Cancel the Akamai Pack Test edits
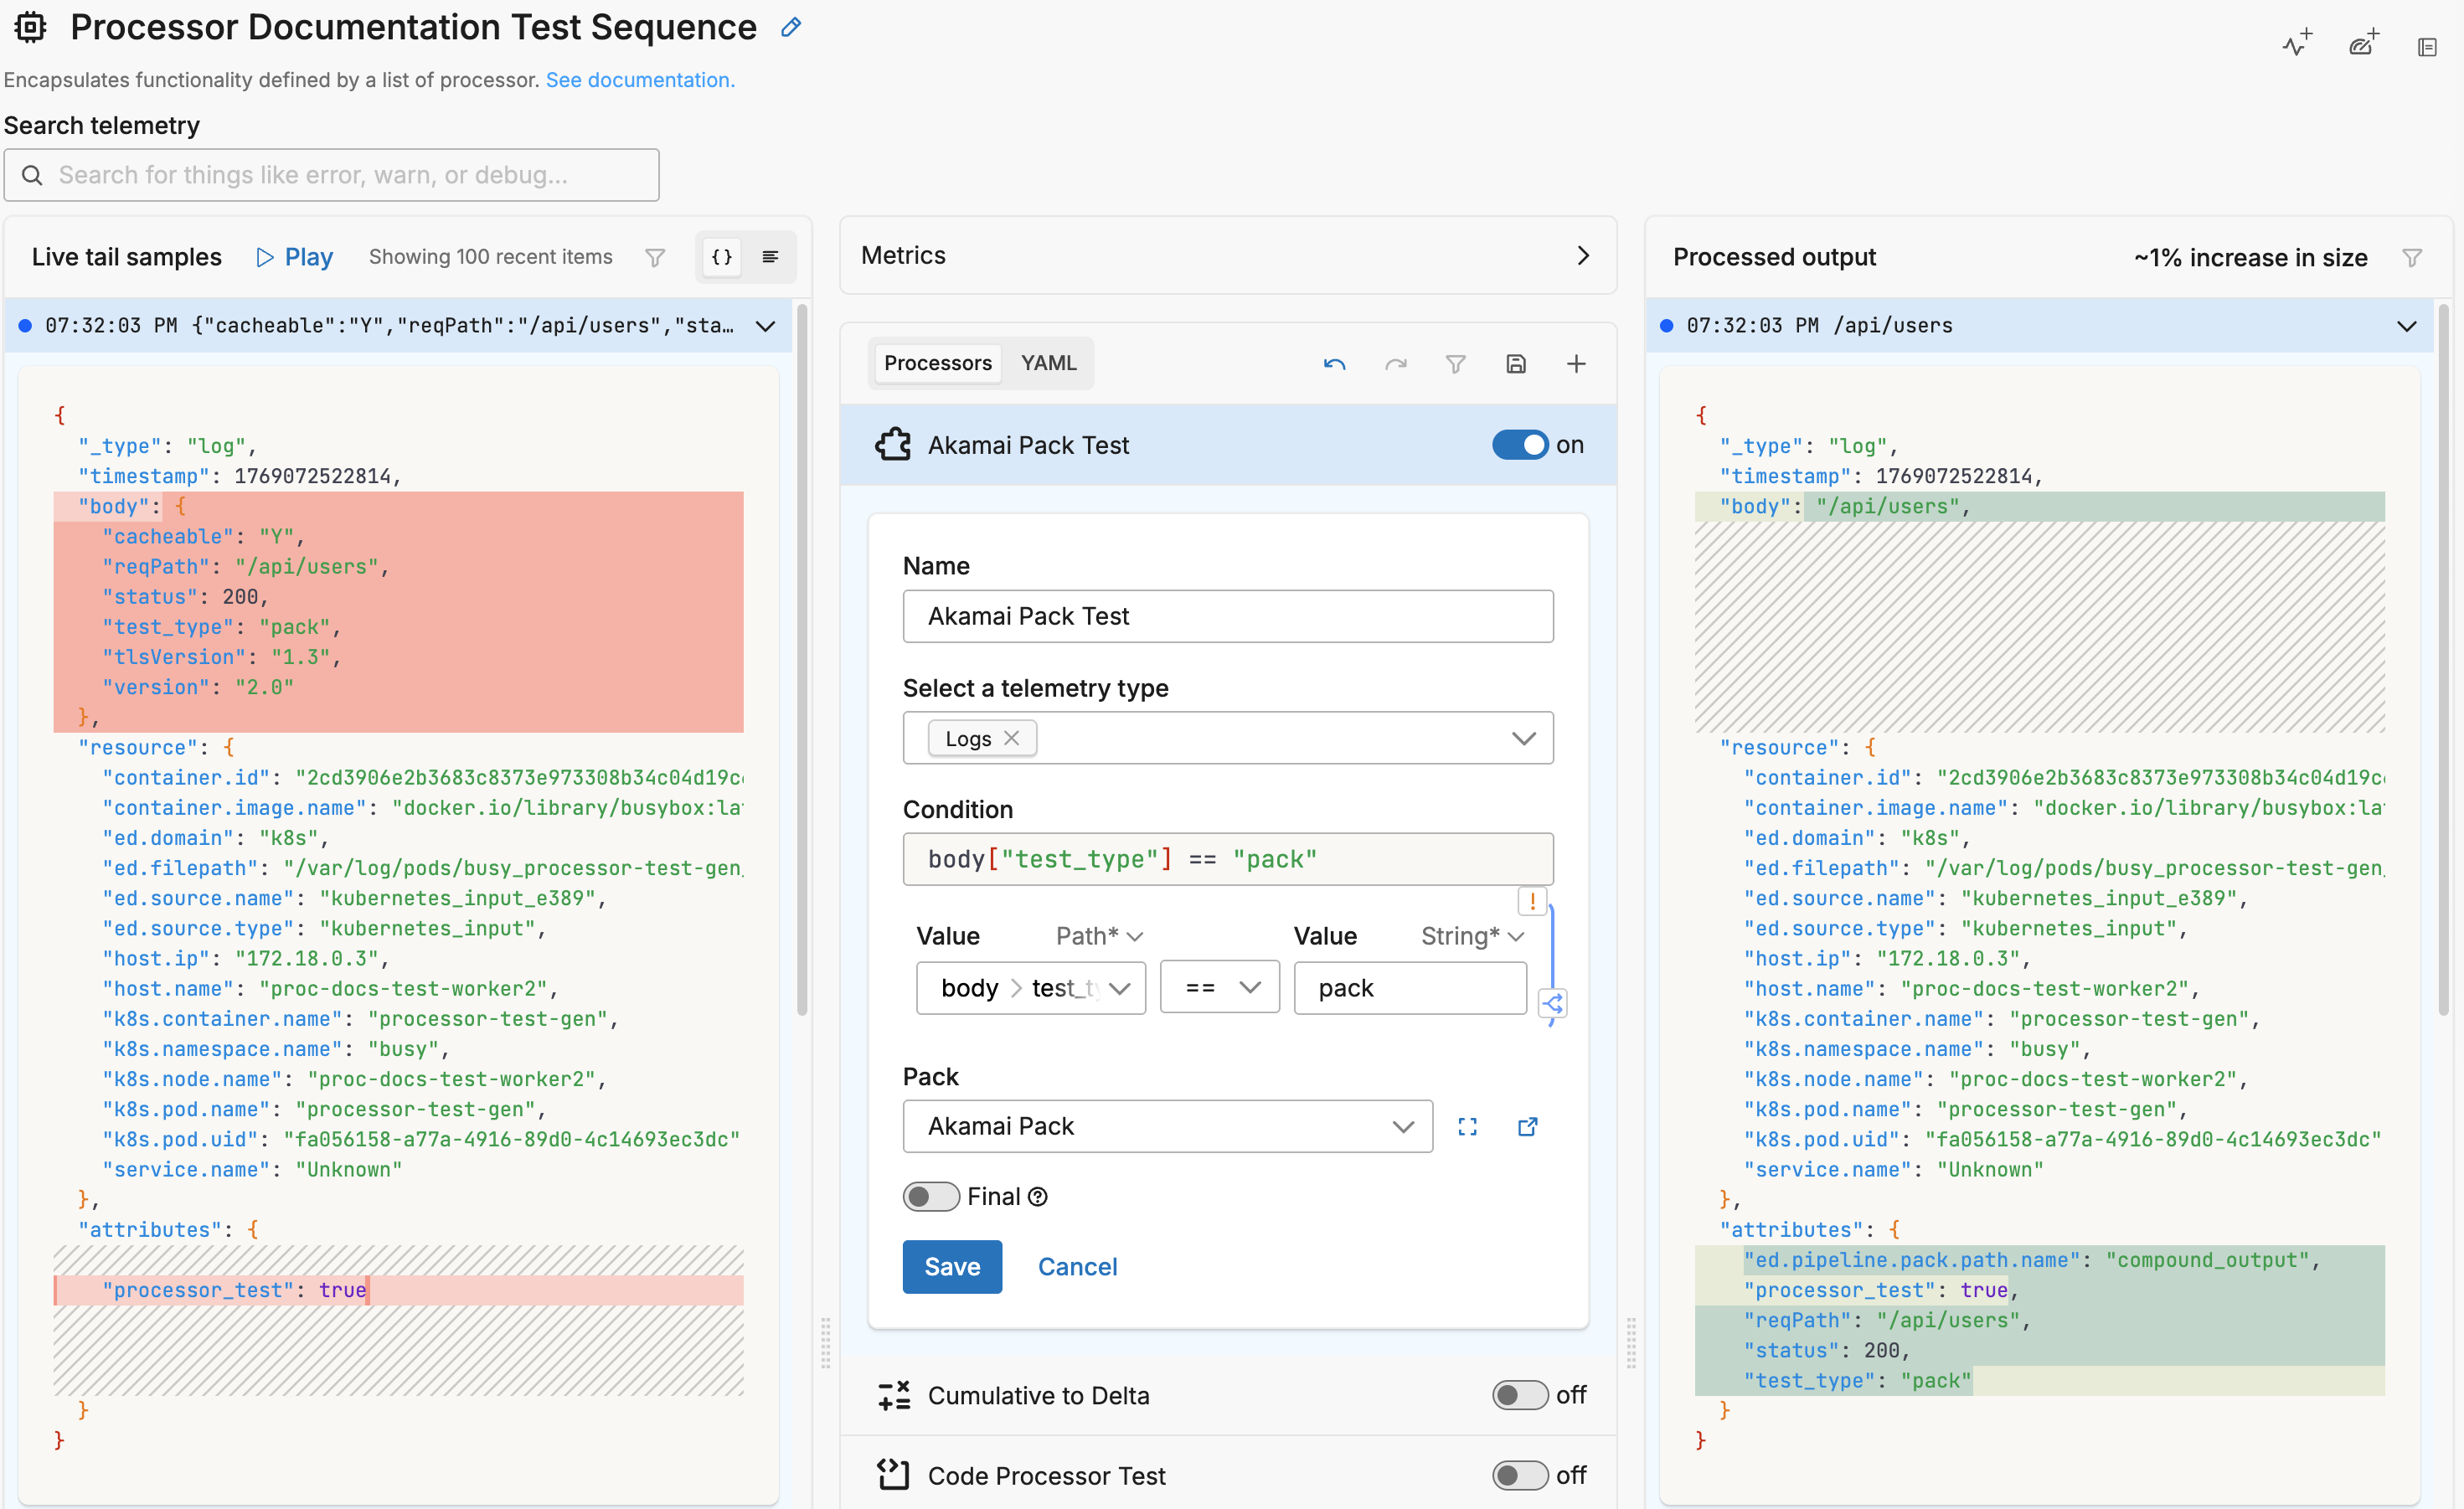This screenshot has height=1509, width=2464. point(1077,1267)
